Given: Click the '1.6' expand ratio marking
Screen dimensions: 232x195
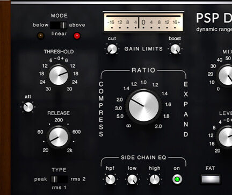Looking at the screenshot, I should (168, 105).
